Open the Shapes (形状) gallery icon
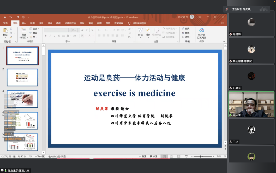Viewport: 276px width, 173px height. pyautogui.click(x=140, y=32)
